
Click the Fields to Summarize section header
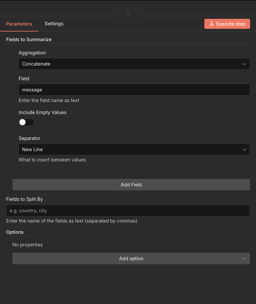coord(29,39)
